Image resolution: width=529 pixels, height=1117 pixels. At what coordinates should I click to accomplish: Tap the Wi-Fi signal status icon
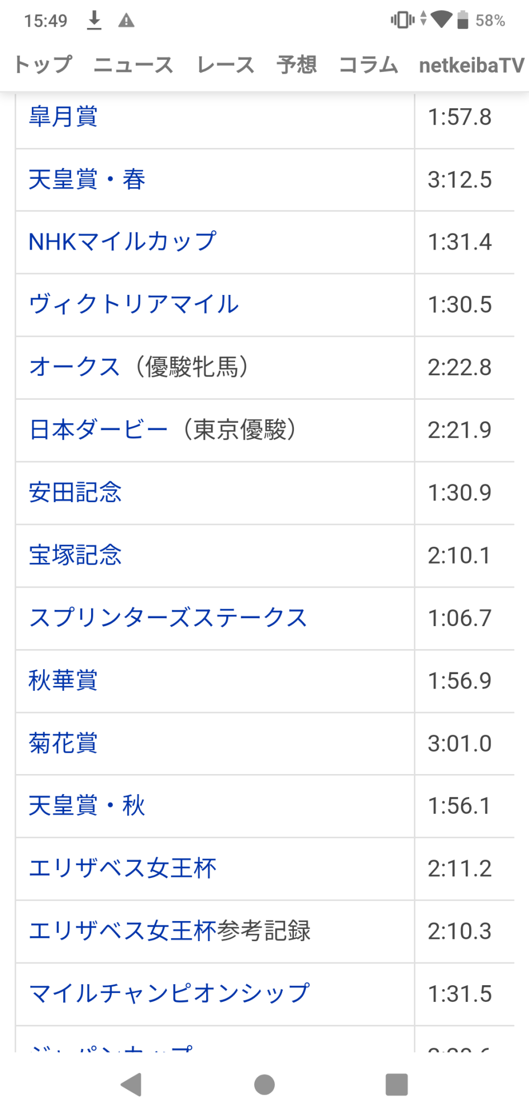[x=441, y=20]
